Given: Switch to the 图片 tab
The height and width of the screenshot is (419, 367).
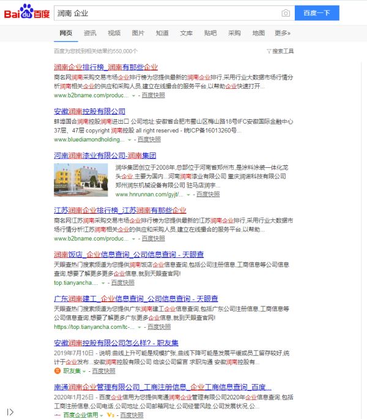Looking at the screenshot, I should (138, 33).
